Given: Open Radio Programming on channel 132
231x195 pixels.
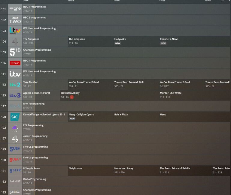Looking at the screenshot, I should (x=126, y=181).
